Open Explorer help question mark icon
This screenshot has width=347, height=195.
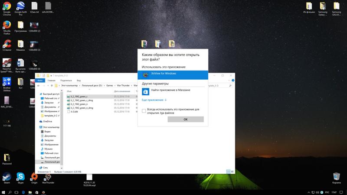tap(233, 81)
